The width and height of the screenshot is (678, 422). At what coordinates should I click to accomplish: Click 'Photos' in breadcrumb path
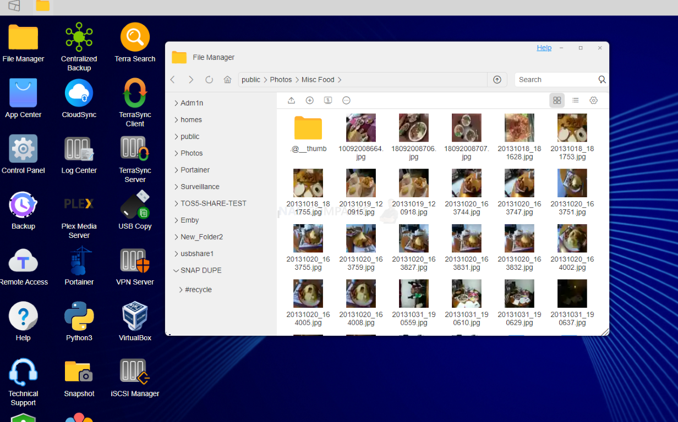[281, 80]
